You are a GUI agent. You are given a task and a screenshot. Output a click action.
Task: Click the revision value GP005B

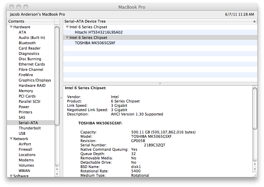tap(138, 141)
